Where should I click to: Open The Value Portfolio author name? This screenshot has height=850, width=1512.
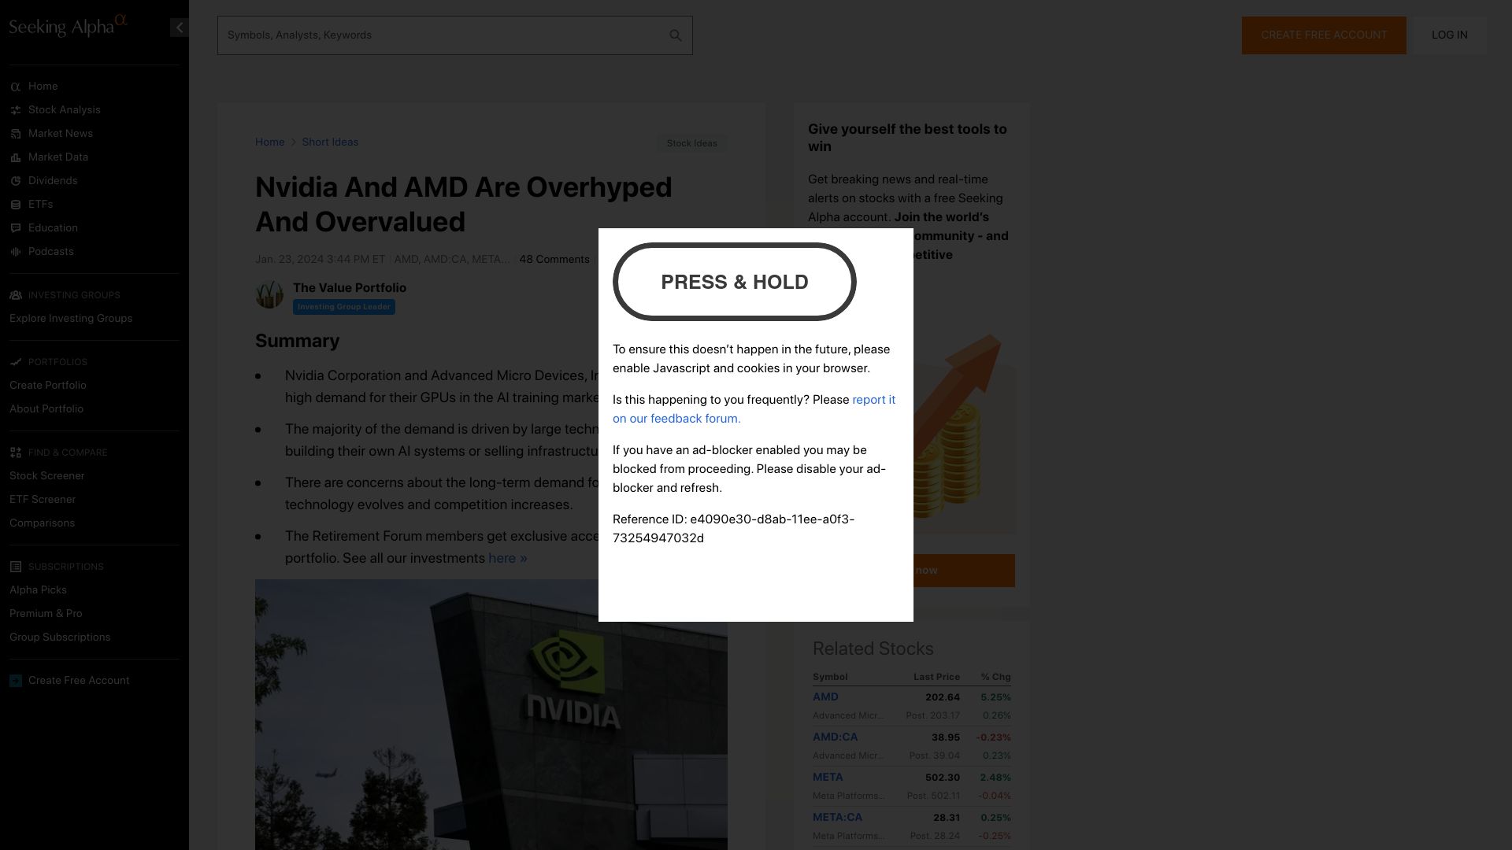tap(350, 288)
